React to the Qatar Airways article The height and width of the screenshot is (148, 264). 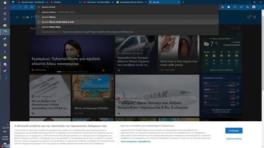click(118, 113)
